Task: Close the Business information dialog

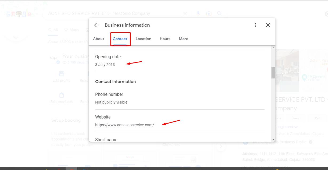Action: 268,25
